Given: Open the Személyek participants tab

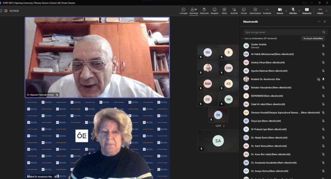Looking at the screenshot, I should pyautogui.click(x=194, y=10).
